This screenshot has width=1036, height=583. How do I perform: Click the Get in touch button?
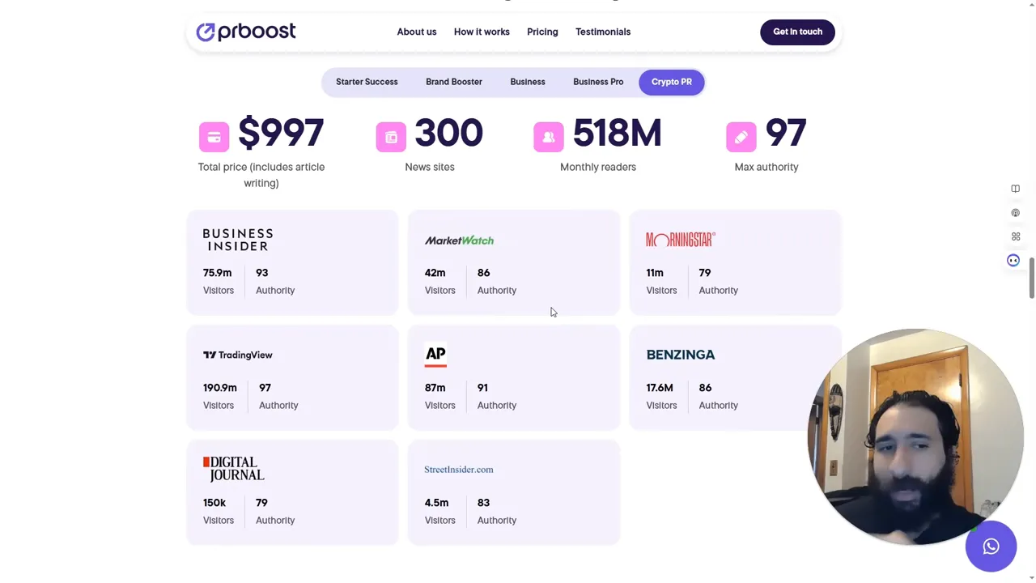(797, 32)
